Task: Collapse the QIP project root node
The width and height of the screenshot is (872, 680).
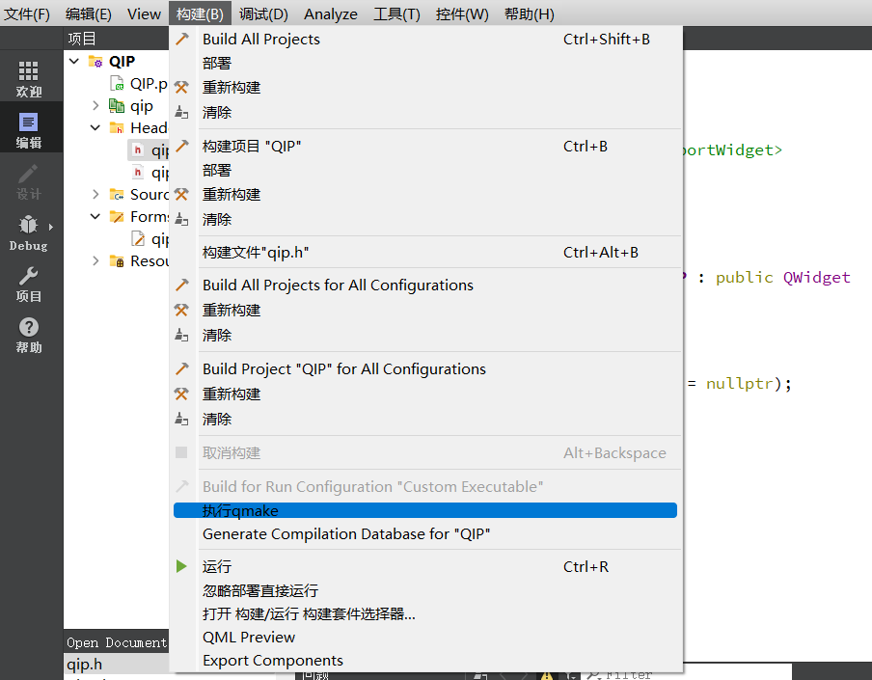Action: [x=74, y=61]
